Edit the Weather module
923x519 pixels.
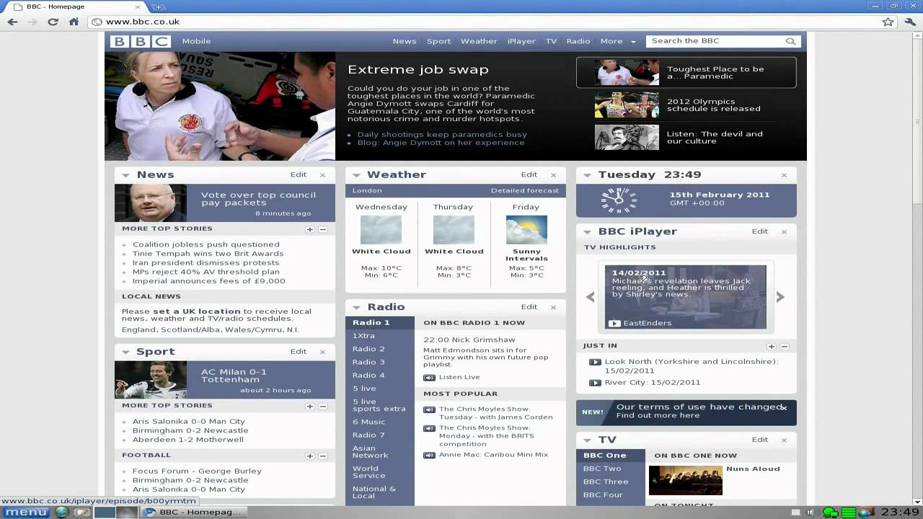click(529, 174)
